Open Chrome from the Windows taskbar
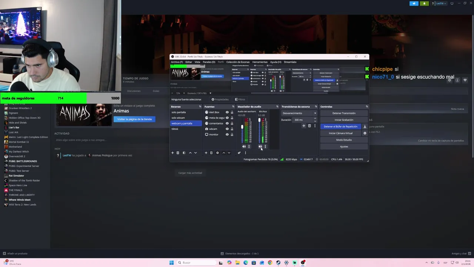Image resolution: width=474 pixels, height=267 pixels. (270, 263)
